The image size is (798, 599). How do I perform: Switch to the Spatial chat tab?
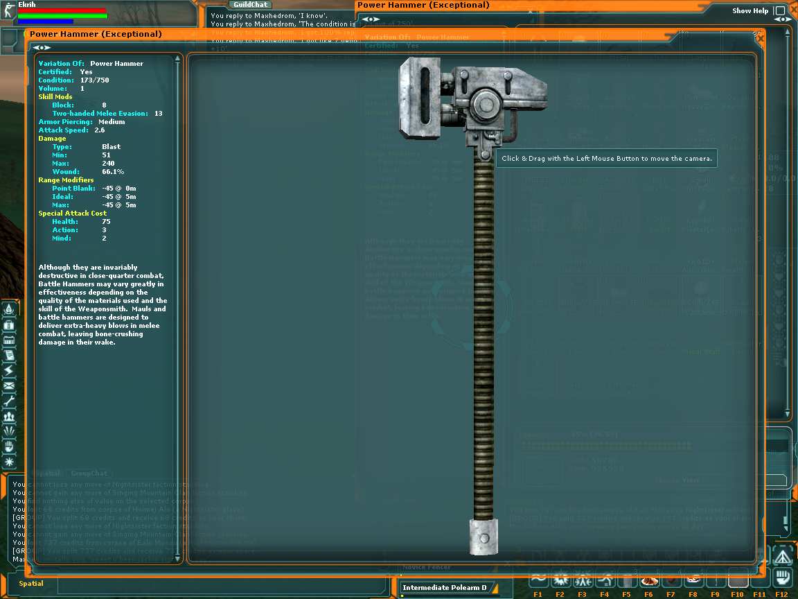point(48,474)
